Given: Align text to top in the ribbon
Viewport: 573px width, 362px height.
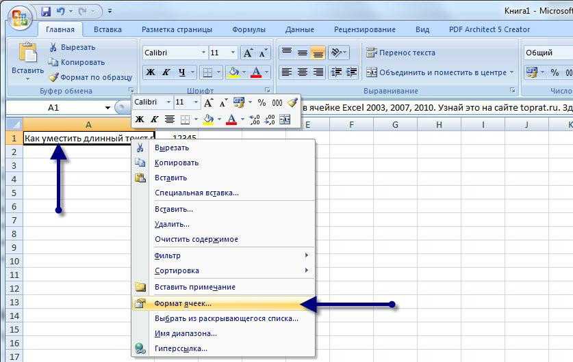Looking at the screenshot, I should tap(287, 53).
